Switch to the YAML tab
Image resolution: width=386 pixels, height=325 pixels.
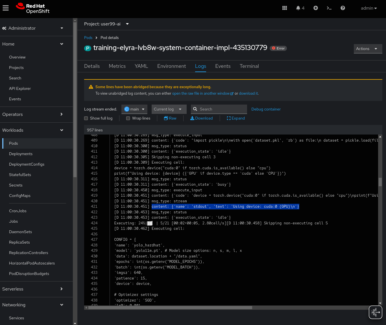click(x=141, y=66)
